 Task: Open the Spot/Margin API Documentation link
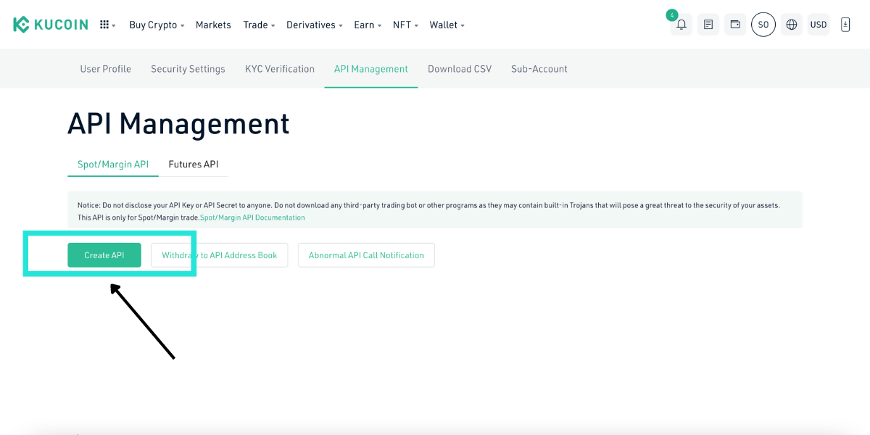pos(252,217)
